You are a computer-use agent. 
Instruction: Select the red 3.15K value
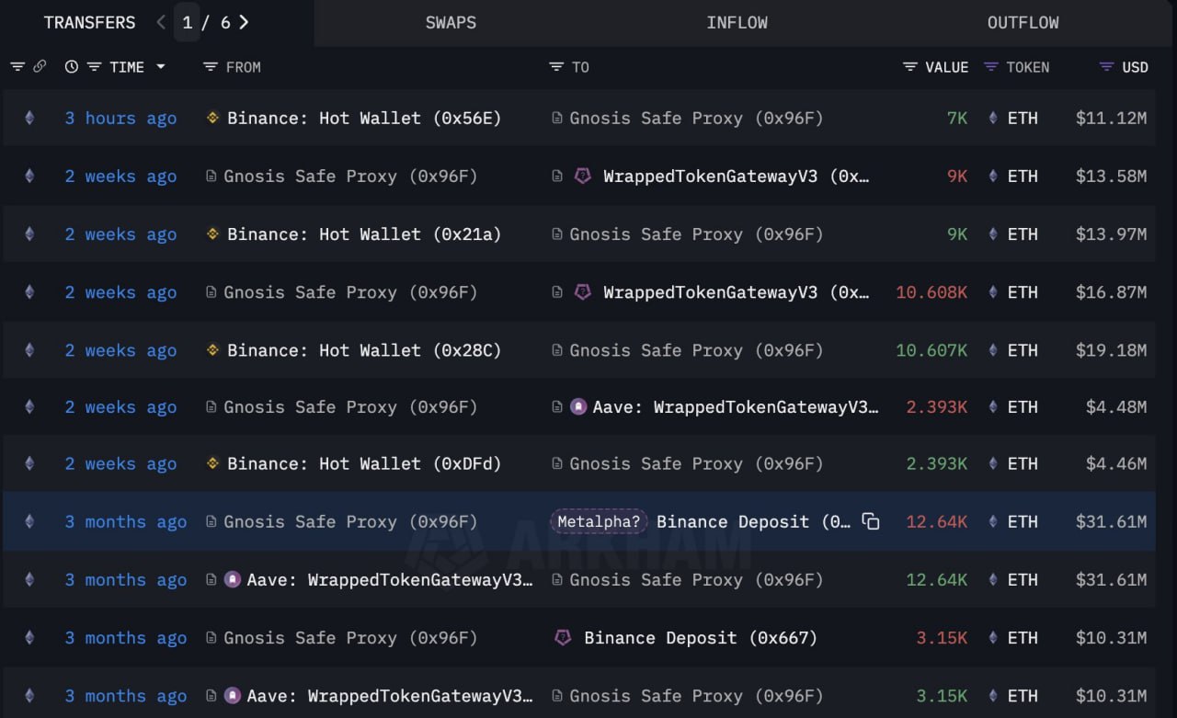coord(942,637)
